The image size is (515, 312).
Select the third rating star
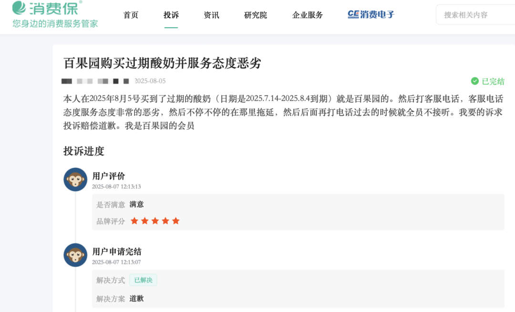tap(155, 221)
